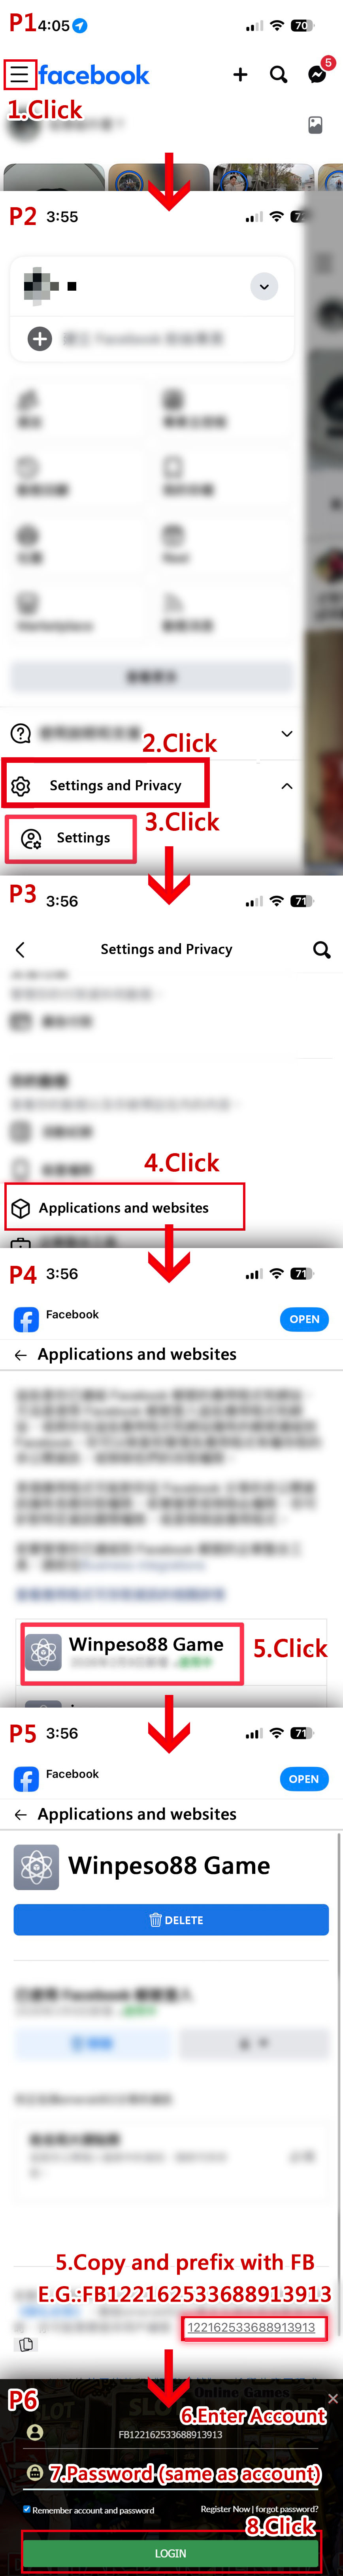The height and width of the screenshot is (2576, 343).
Task: Click the account input field
Action: 171,2435
